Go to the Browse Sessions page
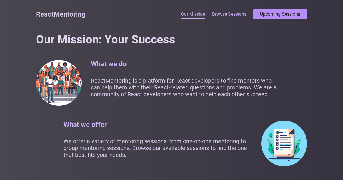 pos(229,14)
